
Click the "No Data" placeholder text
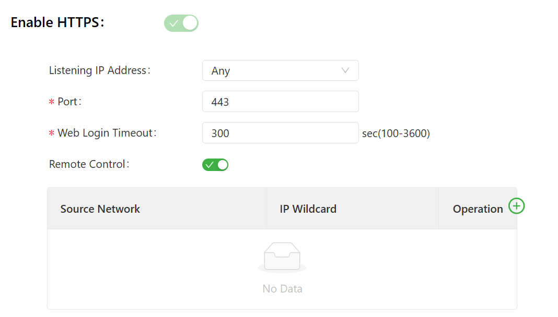tap(282, 289)
